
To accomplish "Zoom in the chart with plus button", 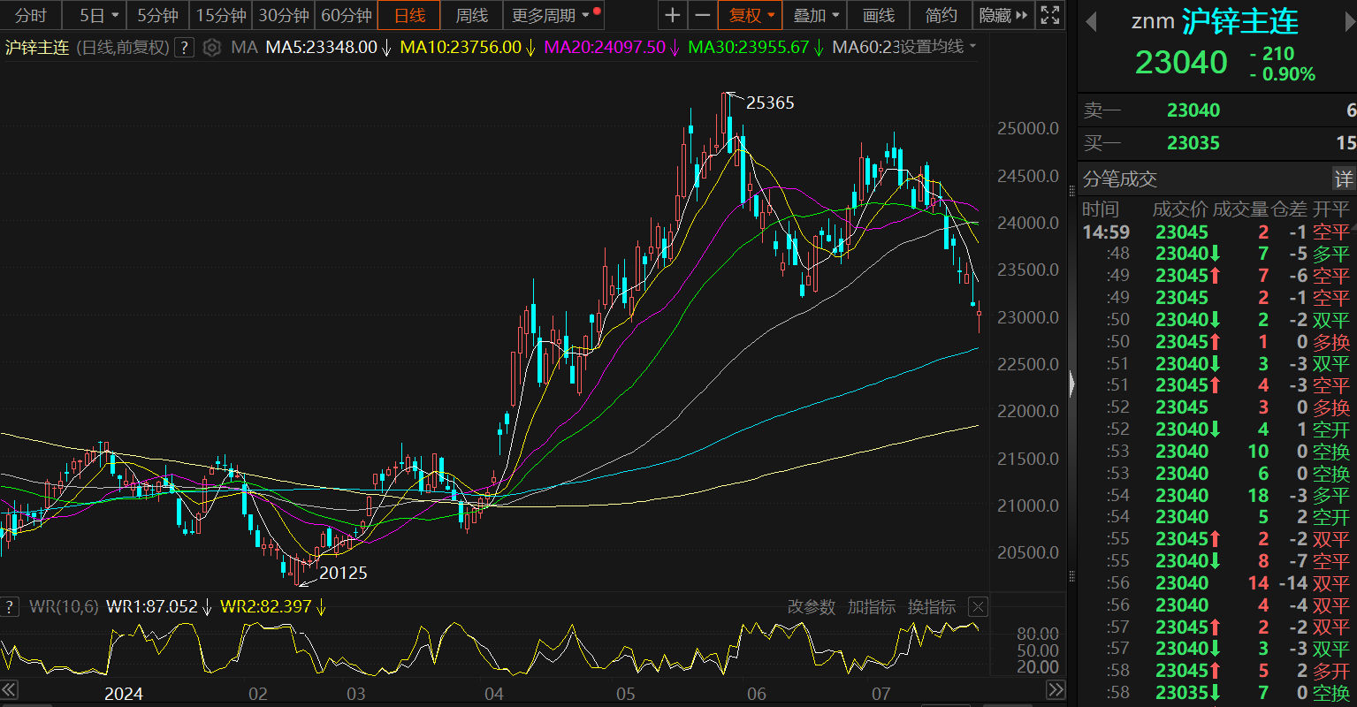I will point(674,15).
